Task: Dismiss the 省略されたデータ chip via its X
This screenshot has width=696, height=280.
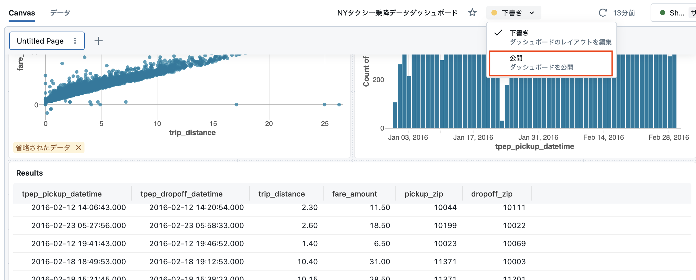Action: [78, 148]
